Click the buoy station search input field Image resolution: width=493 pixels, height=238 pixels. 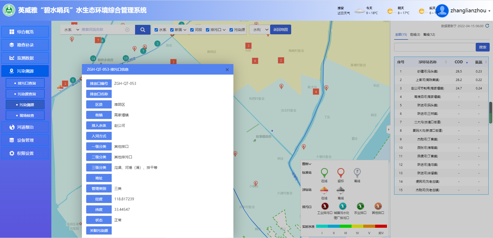click(x=434, y=47)
